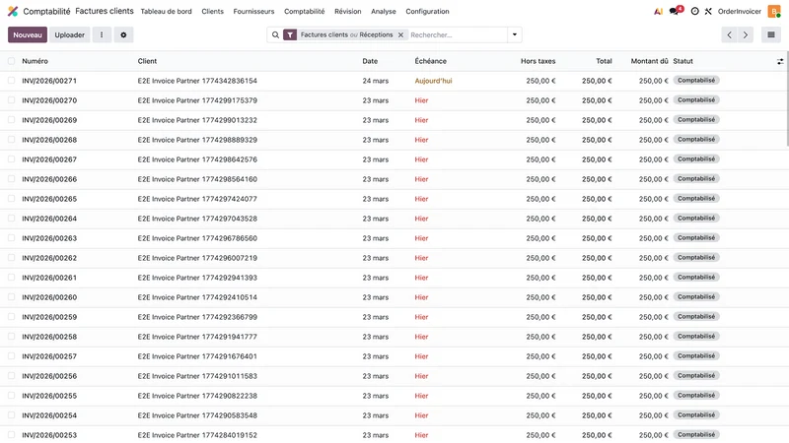The height and width of the screenshot is (443, 789).
Task: Click the filter funnel icon
Action: tap(290, 34)
